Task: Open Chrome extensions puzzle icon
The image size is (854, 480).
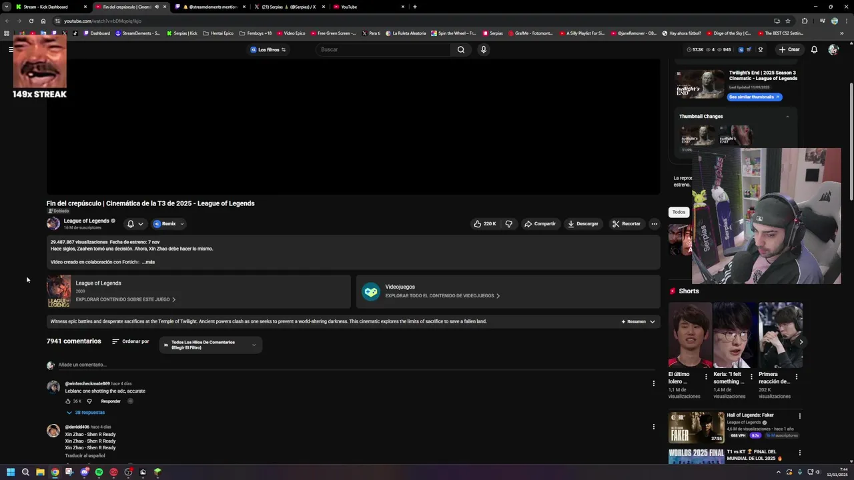Action: click(x=805, y=21)
